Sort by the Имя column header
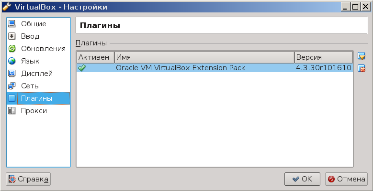The height and width of the screenshot is (191, 373). (x=204, y=57)
